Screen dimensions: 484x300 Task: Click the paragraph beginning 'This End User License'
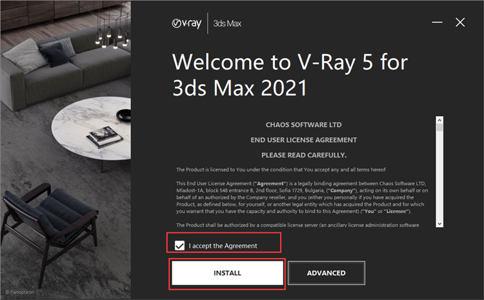click(302, 197)
